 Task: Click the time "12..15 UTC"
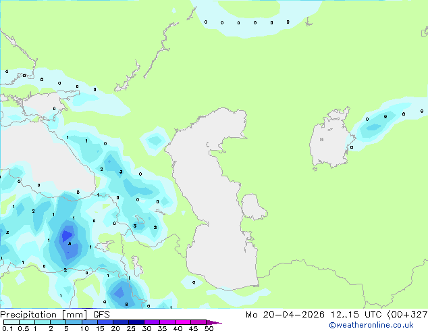tap(356, 315)
